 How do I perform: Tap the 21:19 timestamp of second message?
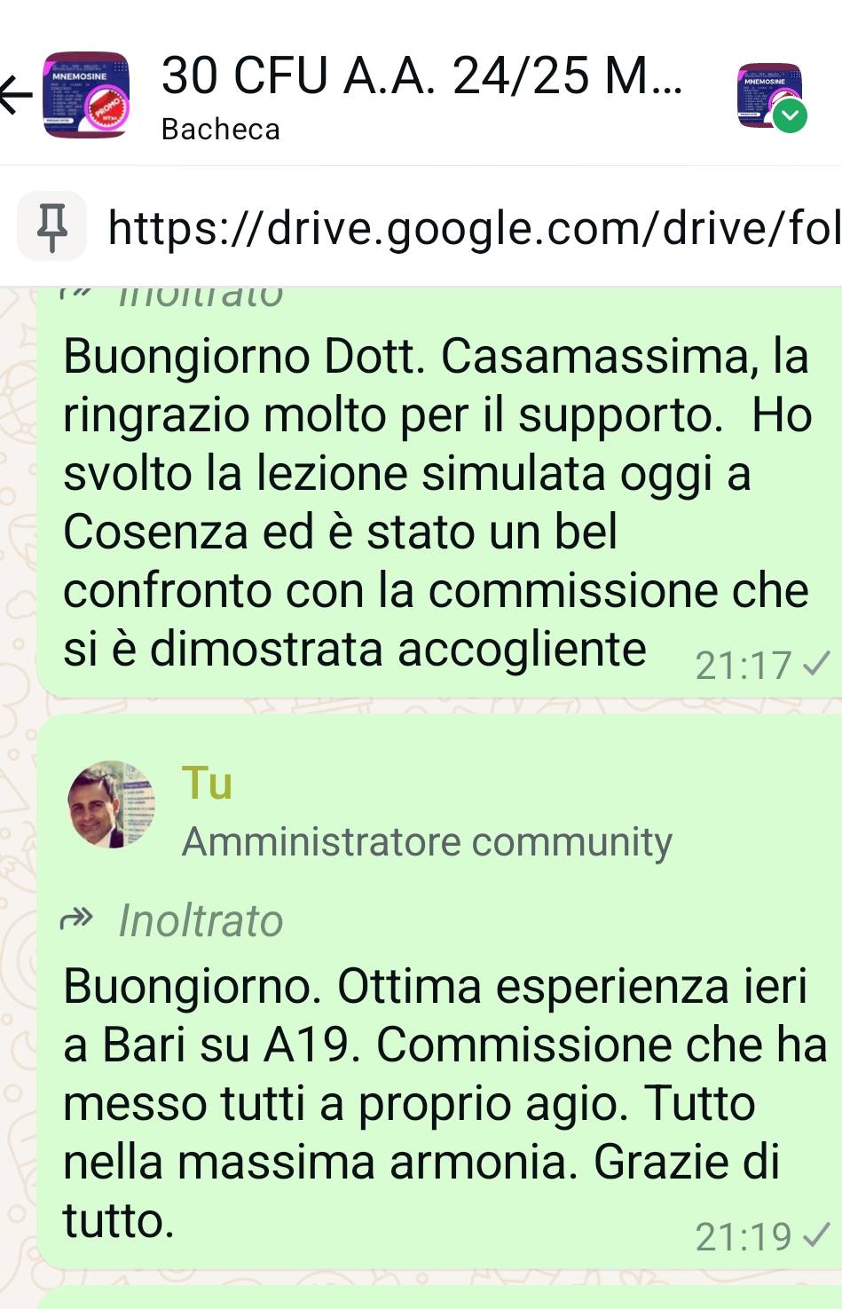[744, 1236]
